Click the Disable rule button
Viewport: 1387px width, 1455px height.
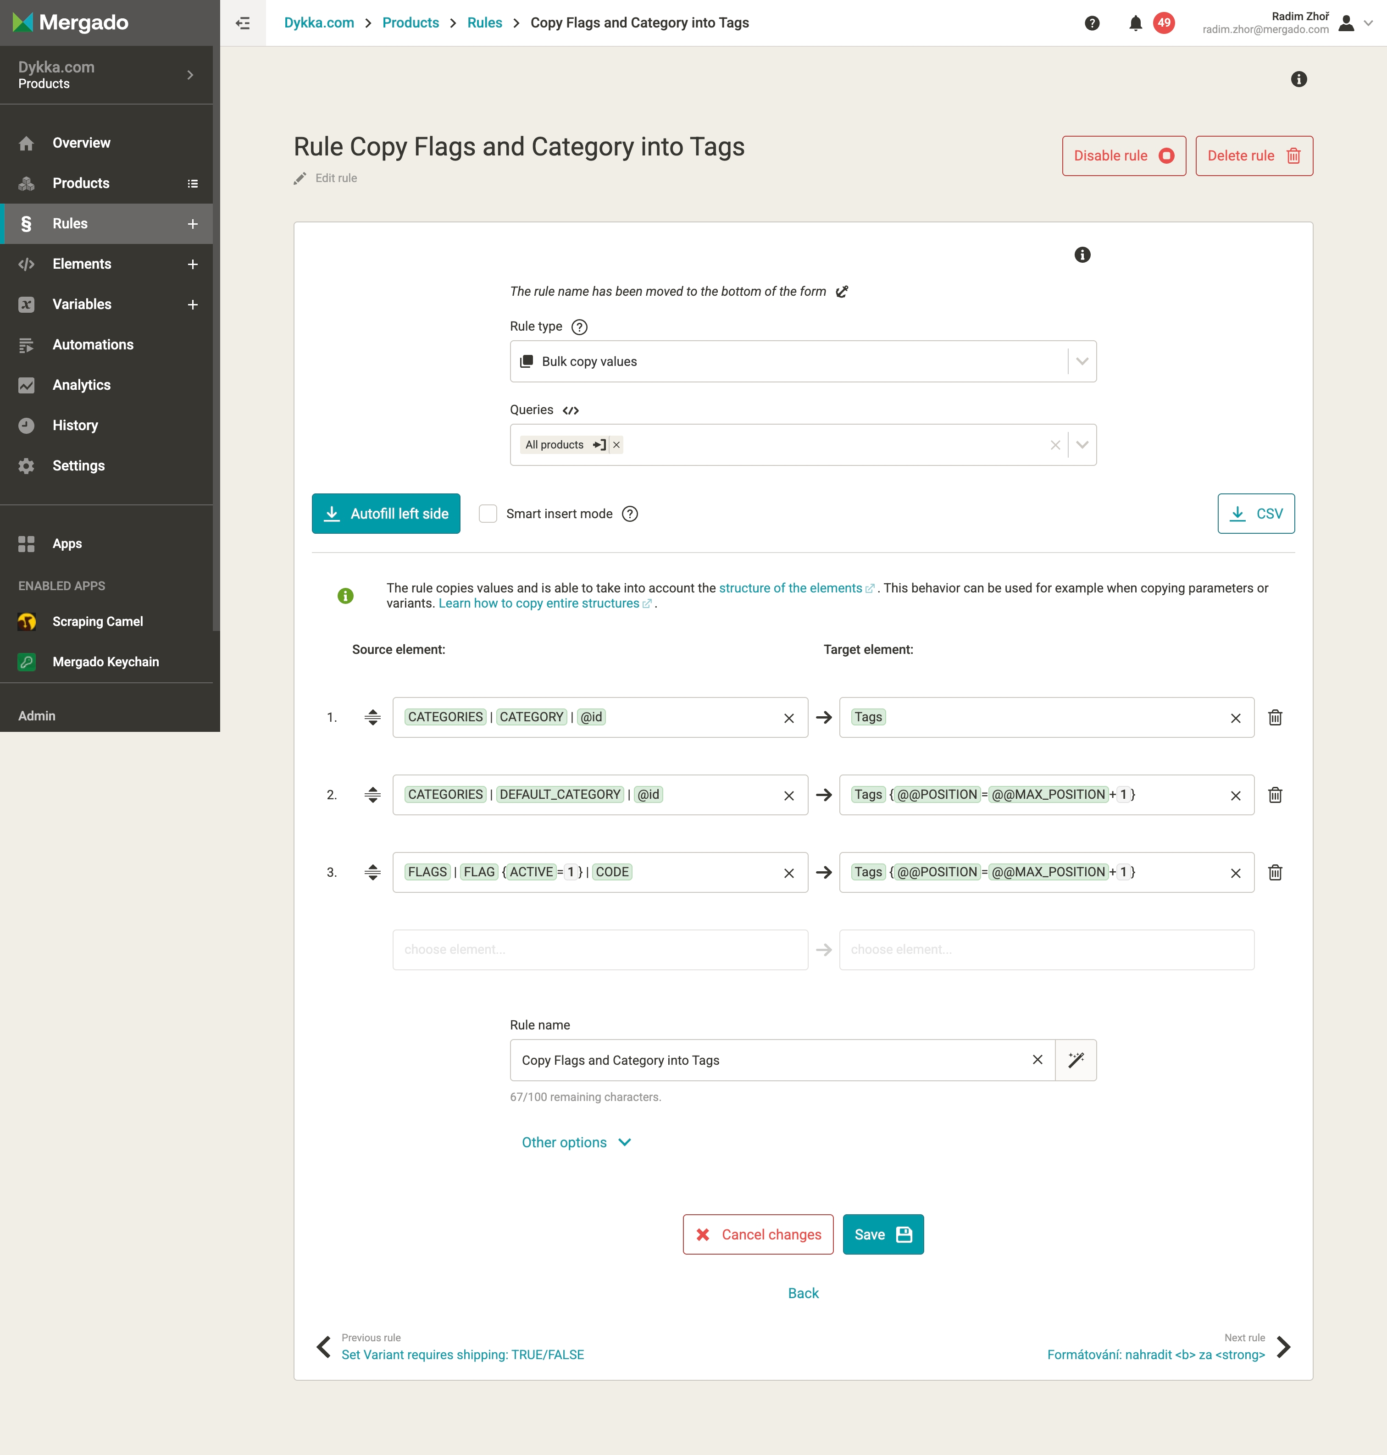[x=1123, y=156]
